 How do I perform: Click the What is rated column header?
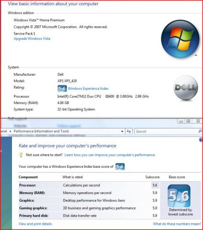[x=73, y=177]
